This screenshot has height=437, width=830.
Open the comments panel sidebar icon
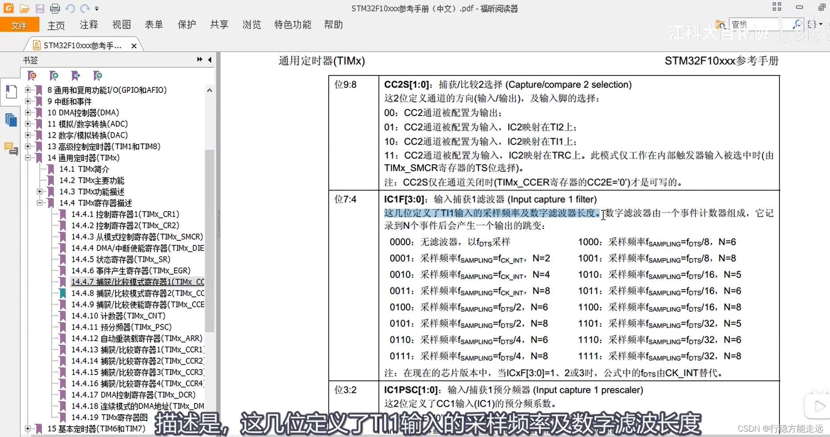(11, 148)
